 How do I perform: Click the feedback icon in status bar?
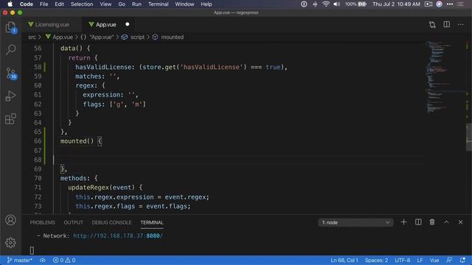tap(449, 260)
